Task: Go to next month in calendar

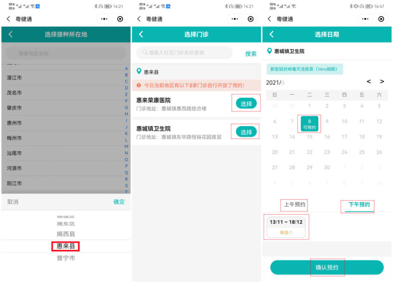Action: (x=382, y=81)
